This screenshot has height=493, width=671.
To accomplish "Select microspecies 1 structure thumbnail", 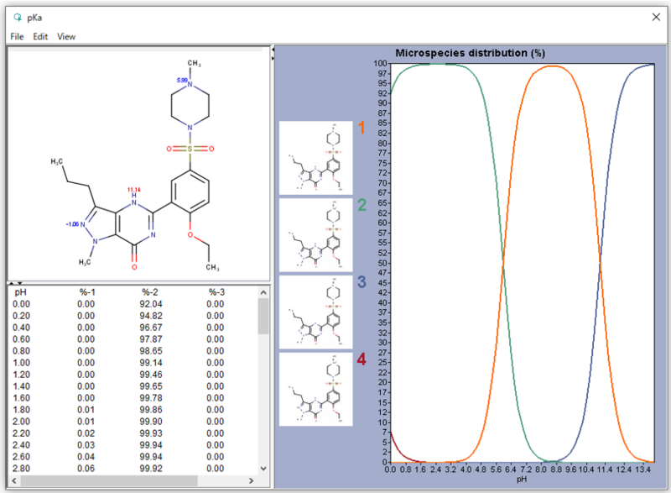I will [316, 158].
